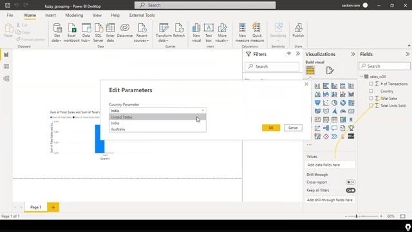Open Dataverse connector
The width and height of the screenshot is (412, 232).
tap(125, 30)
